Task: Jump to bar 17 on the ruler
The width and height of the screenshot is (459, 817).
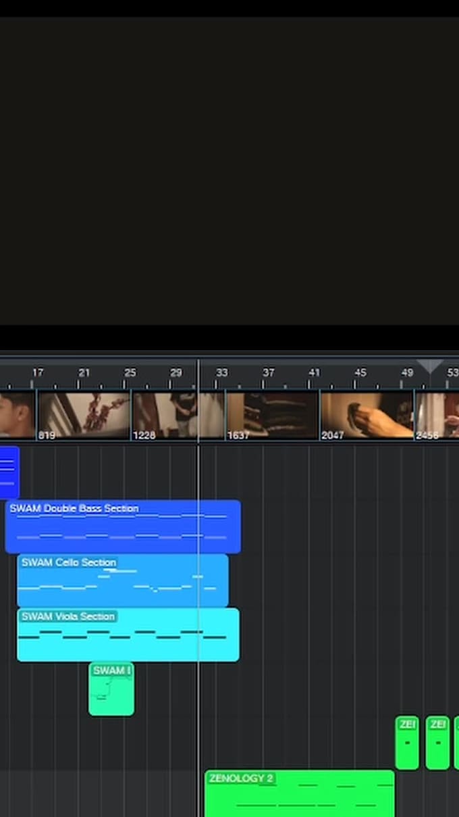Action: click(38, 372)
